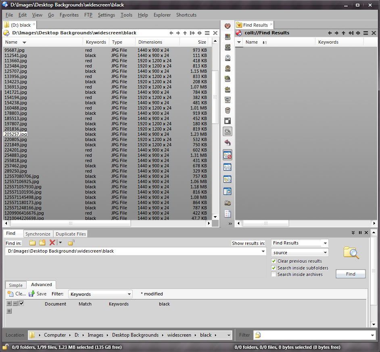The image size is (380, 352).
Task: Go back in the Find Results pane
Action: [x=330, y=33]
